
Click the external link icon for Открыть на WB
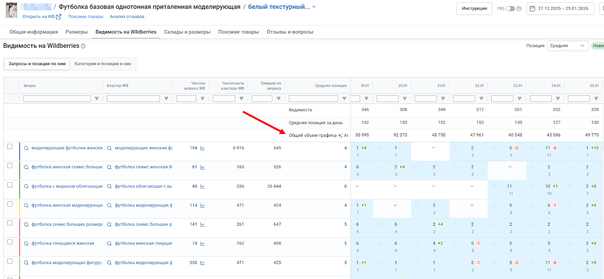[x=59, y=17]
